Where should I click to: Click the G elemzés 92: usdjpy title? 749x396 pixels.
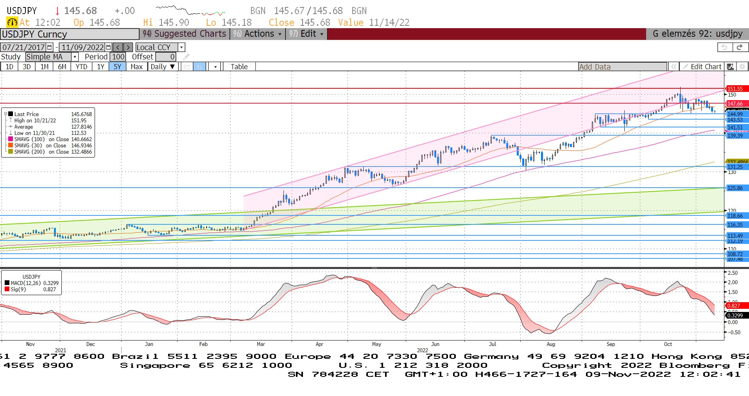[x=697, y=34]
